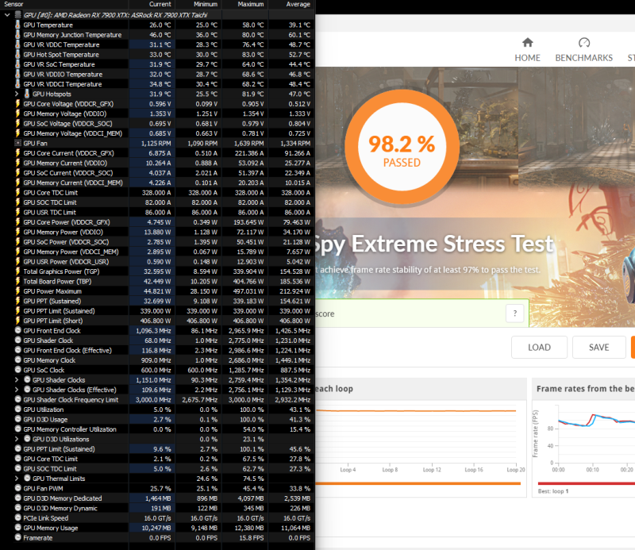The width and height of the screenshot is (635, 550).
Task: Click the 'Frame rates from the be' chart title
Action: point(585,389)
